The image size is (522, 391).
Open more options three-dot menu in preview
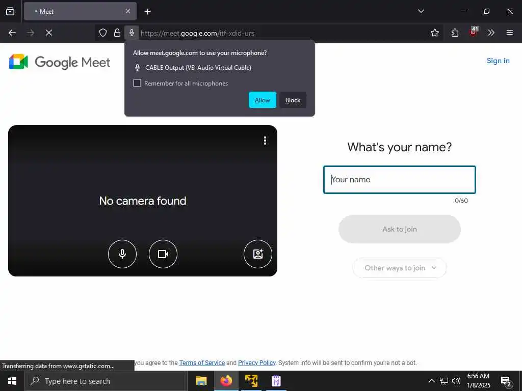265,141
